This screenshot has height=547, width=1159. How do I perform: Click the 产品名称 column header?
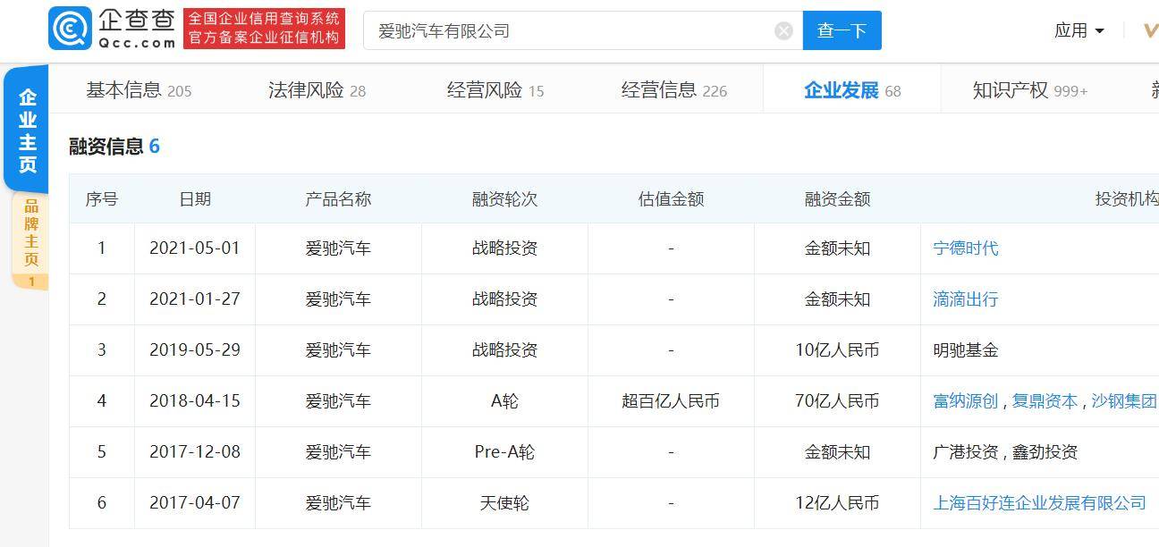(x=338, y=198)
